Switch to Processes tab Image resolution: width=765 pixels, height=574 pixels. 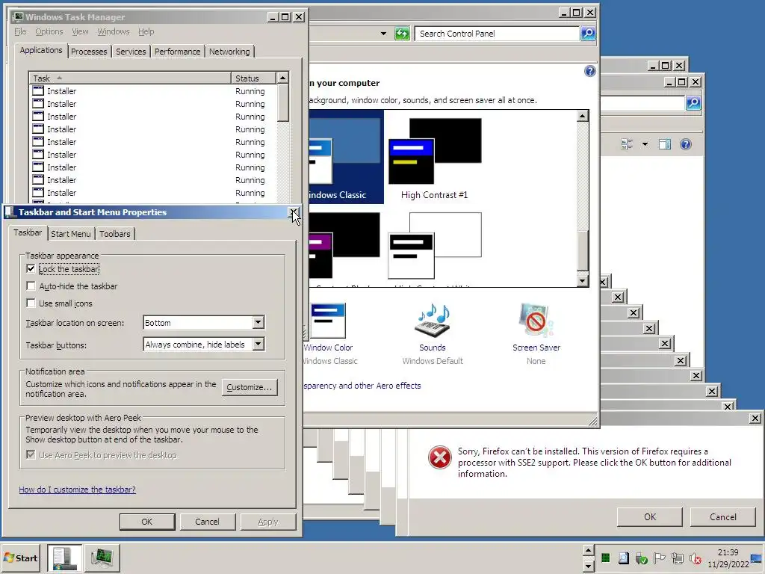click(89, 52)
